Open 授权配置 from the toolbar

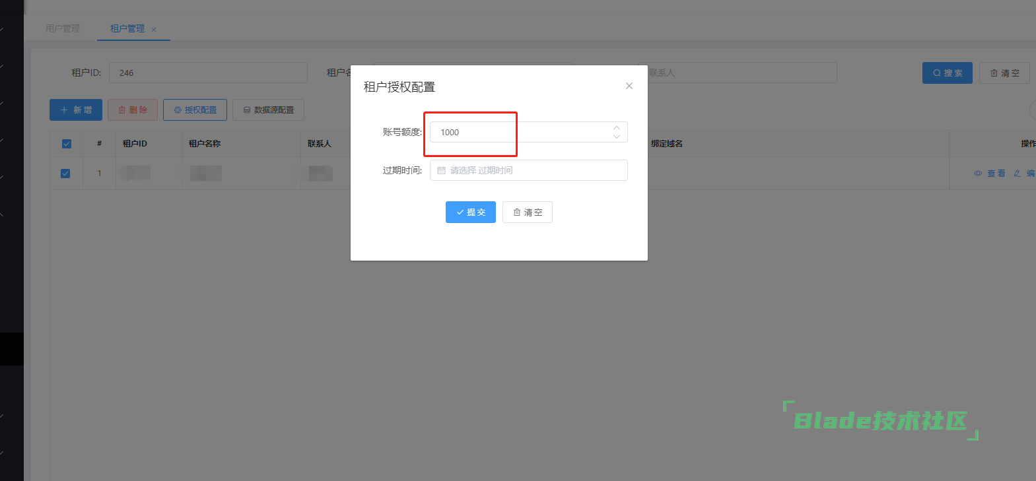[195, 110]
